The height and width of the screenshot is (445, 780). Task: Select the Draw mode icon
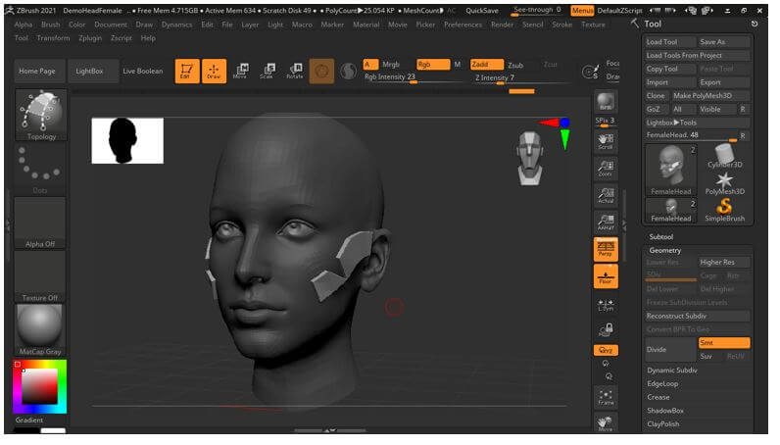215,71
